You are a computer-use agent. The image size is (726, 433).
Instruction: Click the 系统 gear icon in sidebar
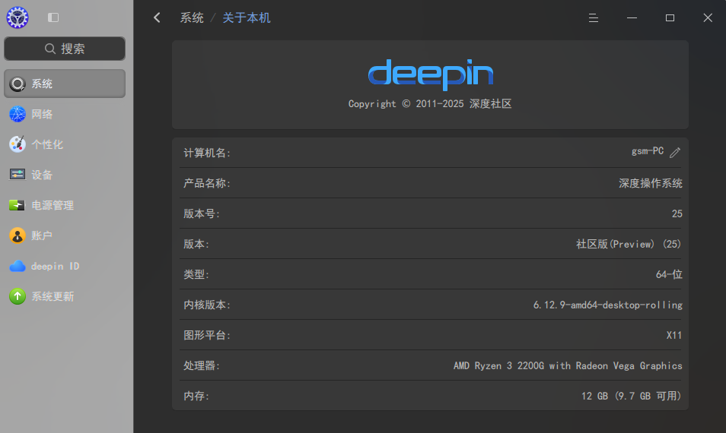pos(18,84)
